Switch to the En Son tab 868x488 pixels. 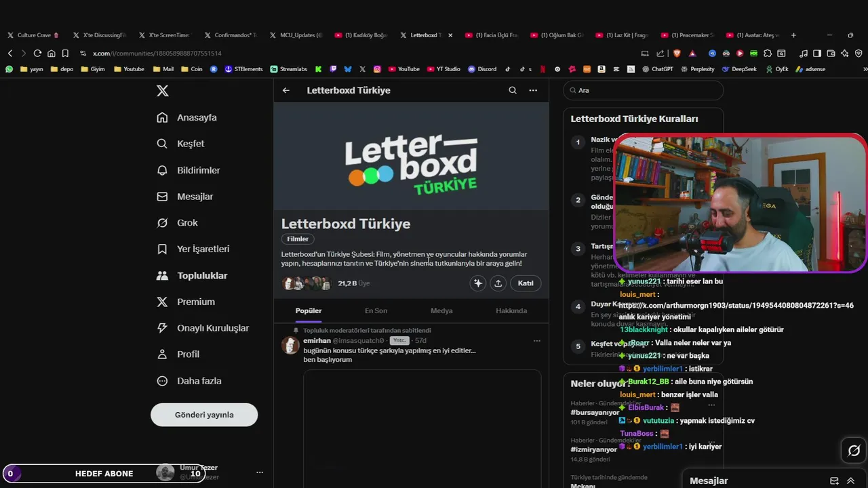(x=376, y=310)
